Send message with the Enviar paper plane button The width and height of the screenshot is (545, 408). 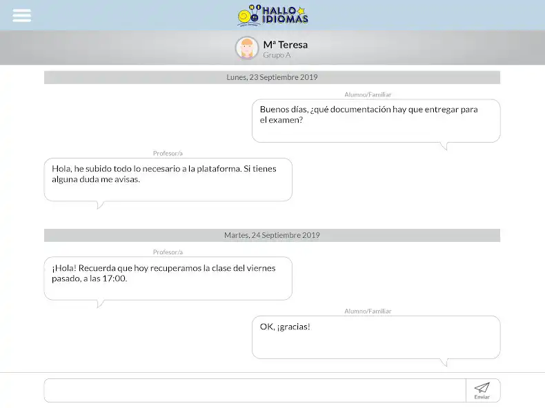(482, 391)
